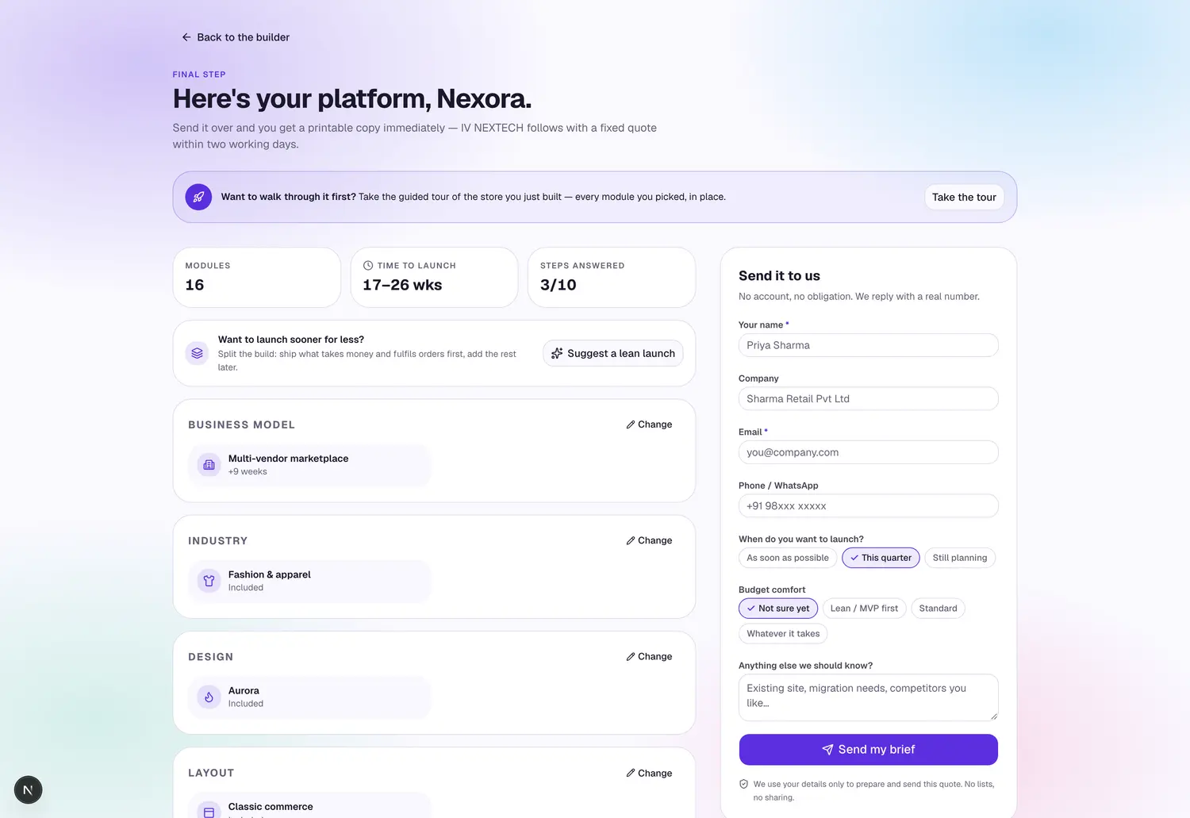Change the Design selection
Image resolution: width=1190 pixels, height=818 pixels.
(649, 656)
